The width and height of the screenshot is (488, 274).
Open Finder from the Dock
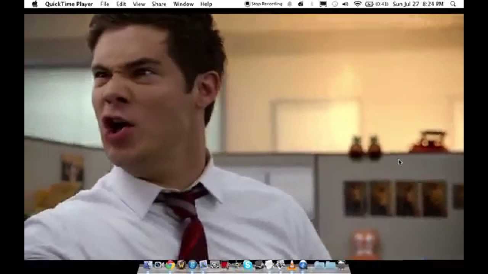tap(148, 264)
